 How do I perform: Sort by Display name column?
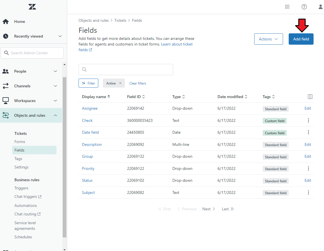96,97
